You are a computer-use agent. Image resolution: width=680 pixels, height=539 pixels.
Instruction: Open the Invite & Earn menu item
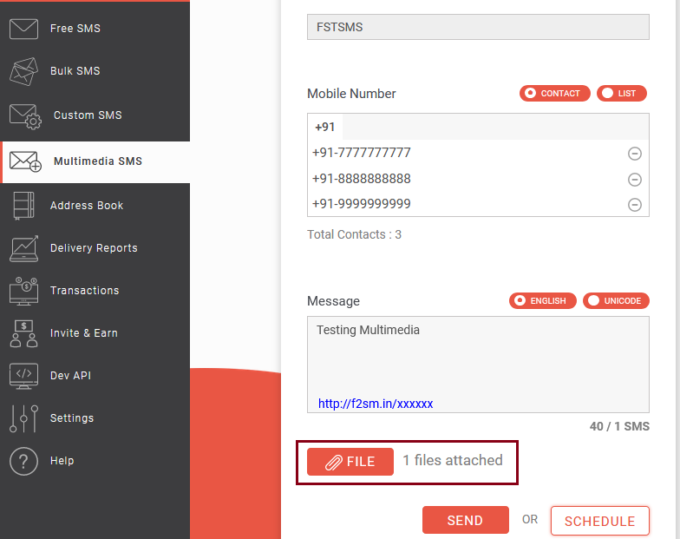coord(95,333)
